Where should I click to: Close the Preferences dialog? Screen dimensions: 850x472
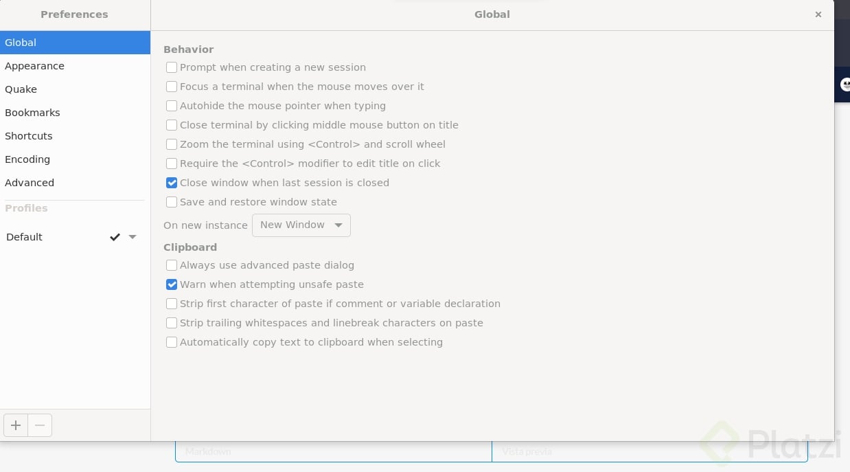click(818, 14)
